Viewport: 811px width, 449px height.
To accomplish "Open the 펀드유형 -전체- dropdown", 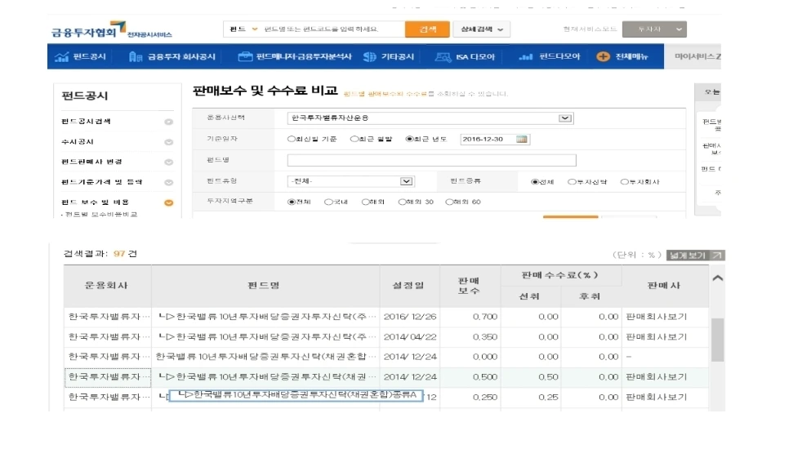I will [350, 181].
